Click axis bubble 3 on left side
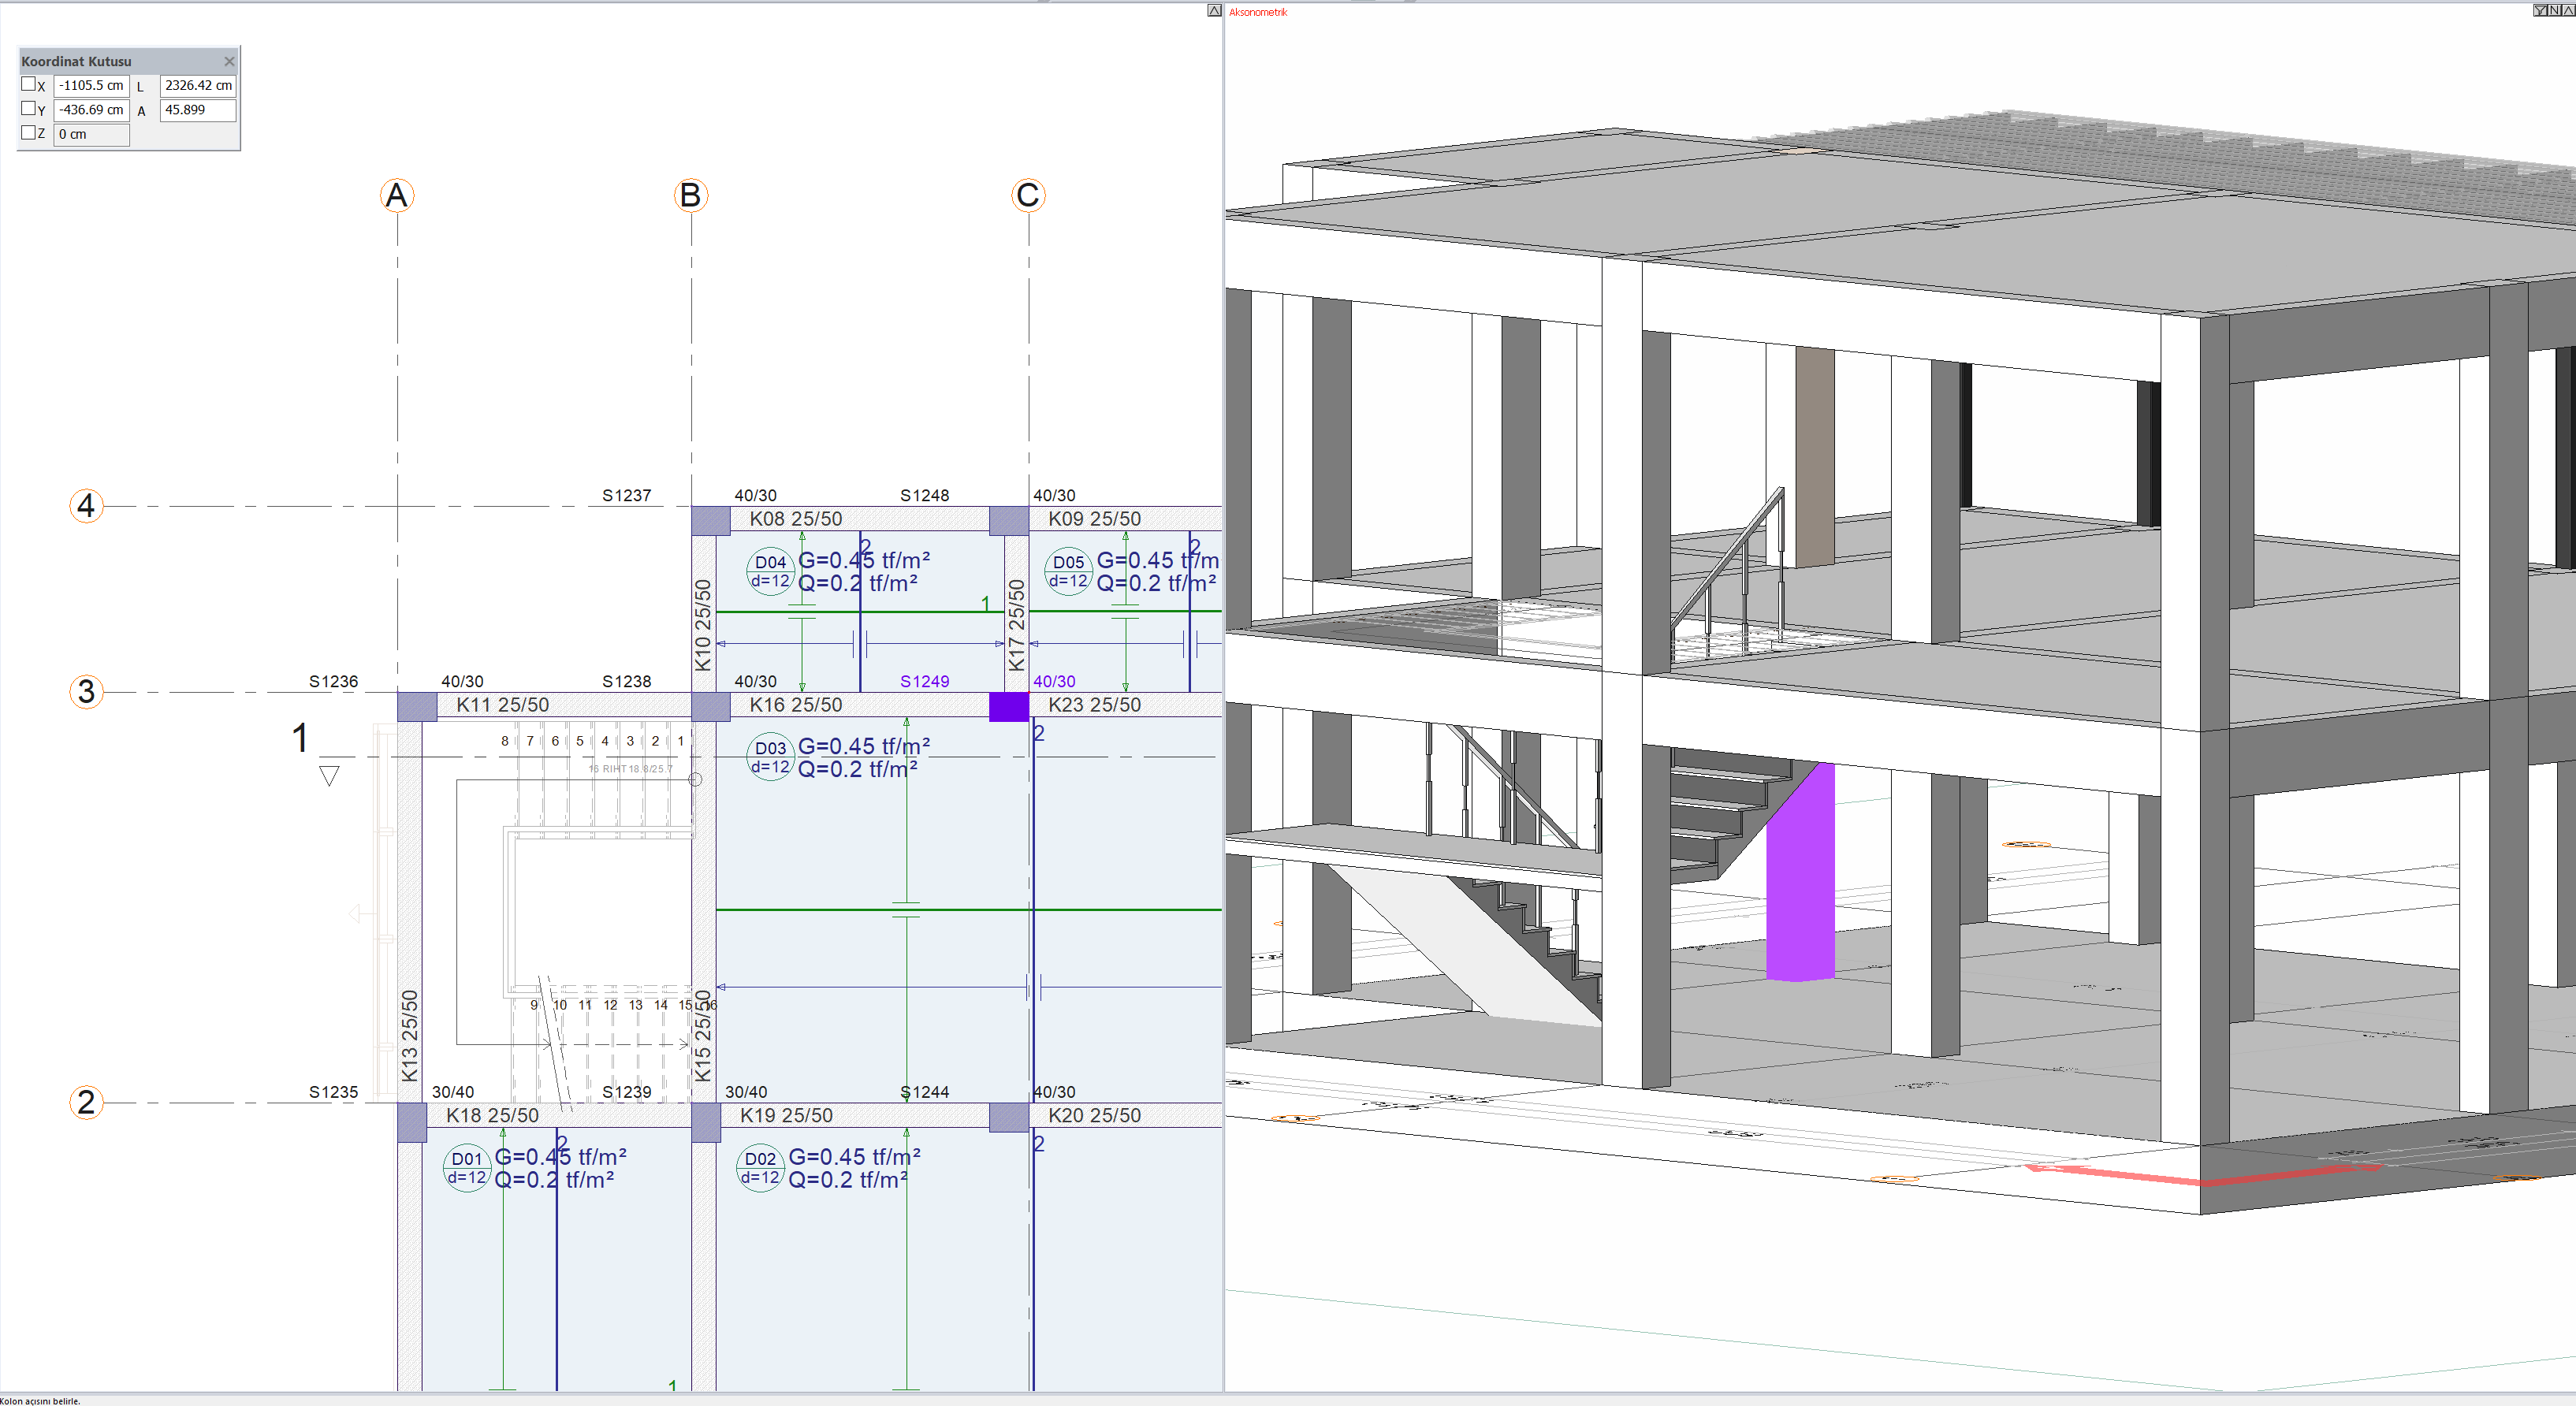 pyautogui.click(x=86, y=692)
